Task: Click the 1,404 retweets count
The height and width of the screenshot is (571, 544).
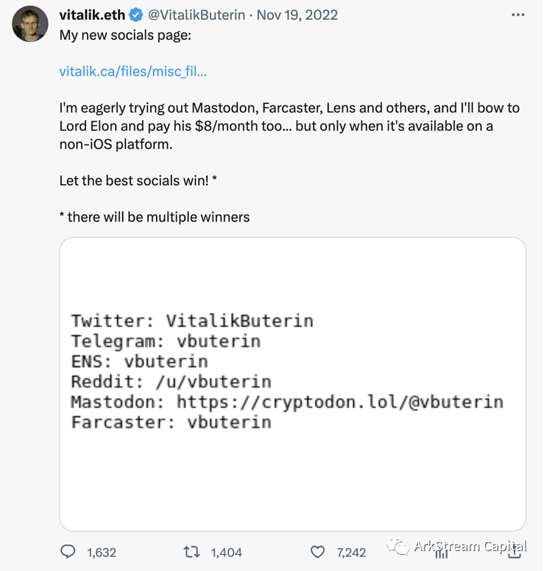Action: coord(226,553)
